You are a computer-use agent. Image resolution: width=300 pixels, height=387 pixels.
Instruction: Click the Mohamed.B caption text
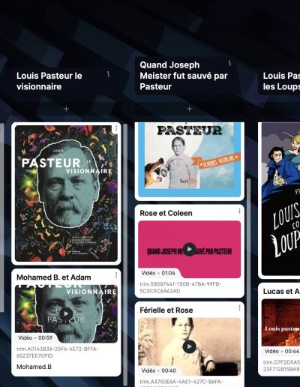click(34, 367)
